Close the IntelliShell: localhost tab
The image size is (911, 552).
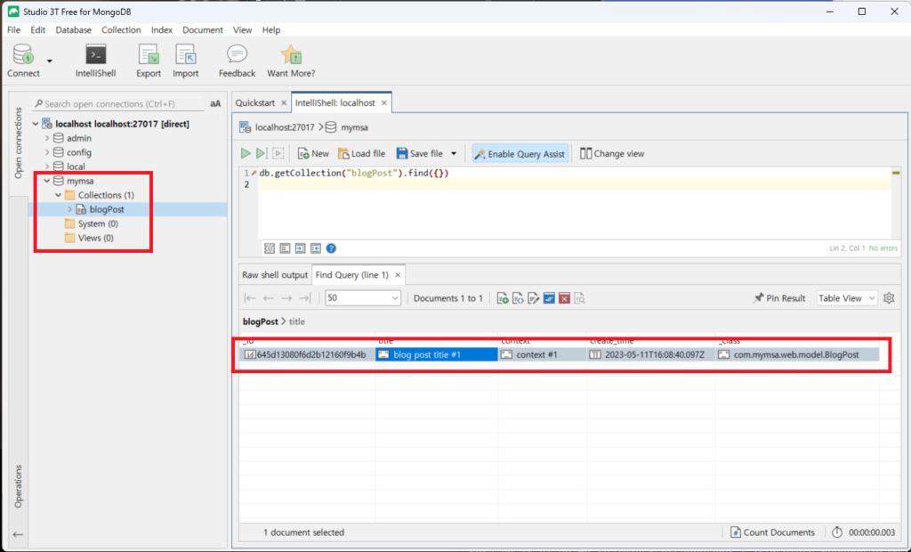pos(384,103)
